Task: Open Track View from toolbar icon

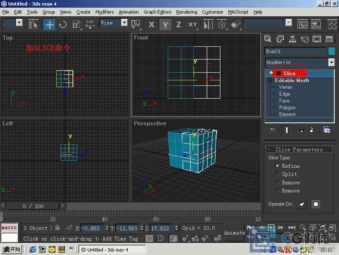Action: [302, 25]
